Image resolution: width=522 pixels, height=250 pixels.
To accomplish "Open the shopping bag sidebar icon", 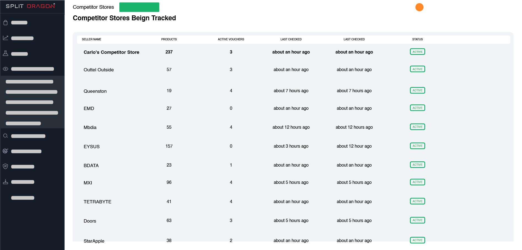I will (x=6, y=23).
